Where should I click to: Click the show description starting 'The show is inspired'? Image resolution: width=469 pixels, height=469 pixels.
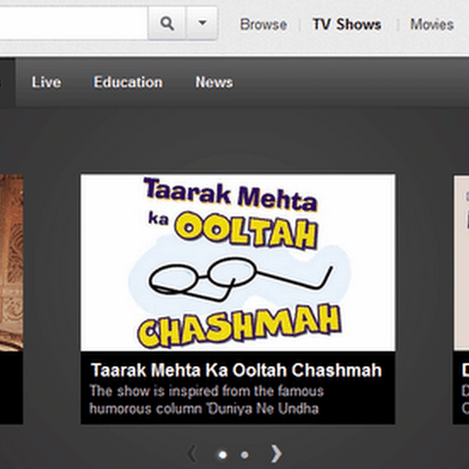(207, 400)
